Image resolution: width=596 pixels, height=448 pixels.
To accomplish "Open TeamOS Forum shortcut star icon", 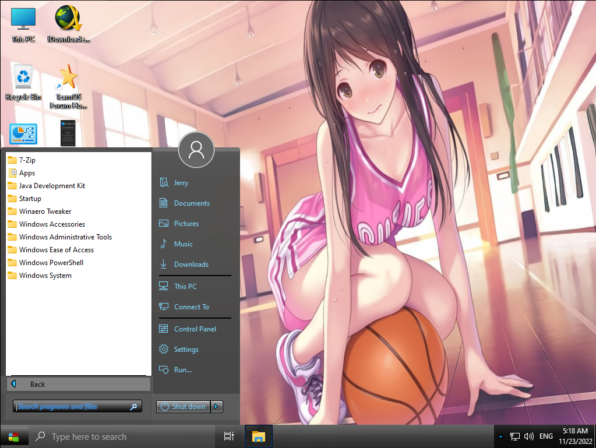I will tap(68, 86).
